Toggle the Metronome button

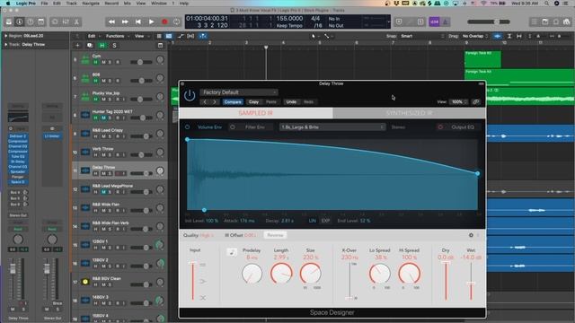[446, 22]
